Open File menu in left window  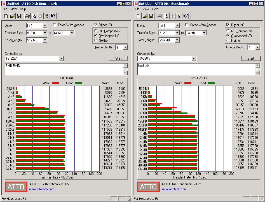click(5, 9)
